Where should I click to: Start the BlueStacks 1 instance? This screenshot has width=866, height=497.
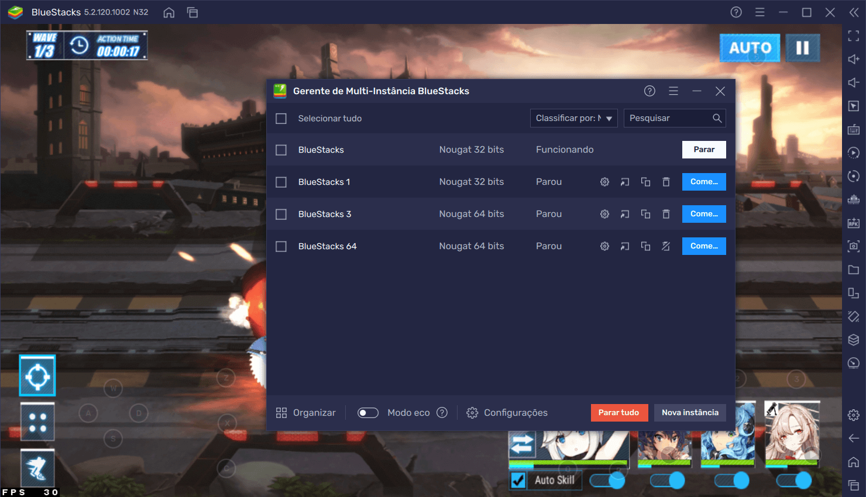(704, 182)
